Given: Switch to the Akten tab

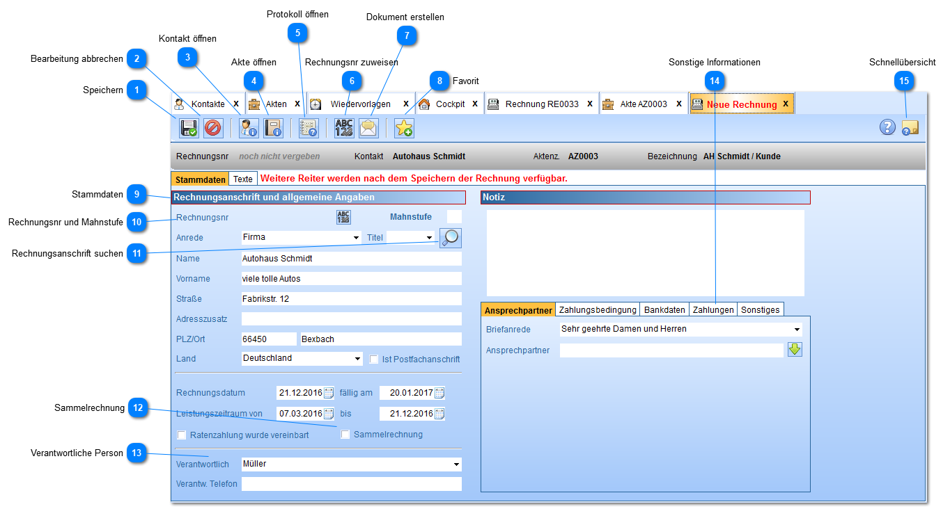Looking at the screenshot, I should coord(276,104).
